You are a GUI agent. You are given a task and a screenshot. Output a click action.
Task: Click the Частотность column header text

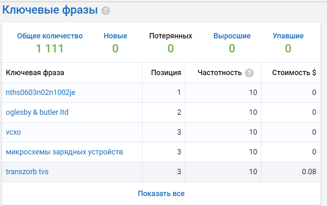pyautogui.click(x=219, y=73)
